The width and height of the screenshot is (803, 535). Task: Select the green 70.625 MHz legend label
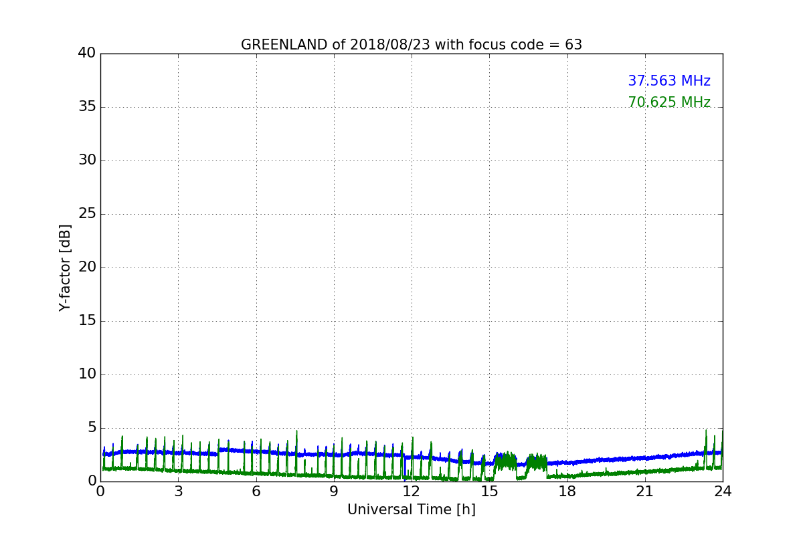[x=668, y=102]
